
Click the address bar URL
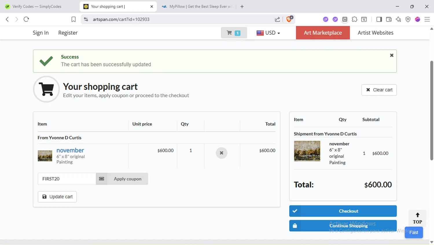[x=121, y=19]
